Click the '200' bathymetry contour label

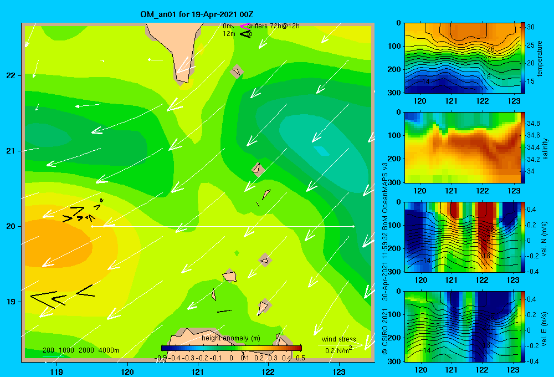point(48,350)
